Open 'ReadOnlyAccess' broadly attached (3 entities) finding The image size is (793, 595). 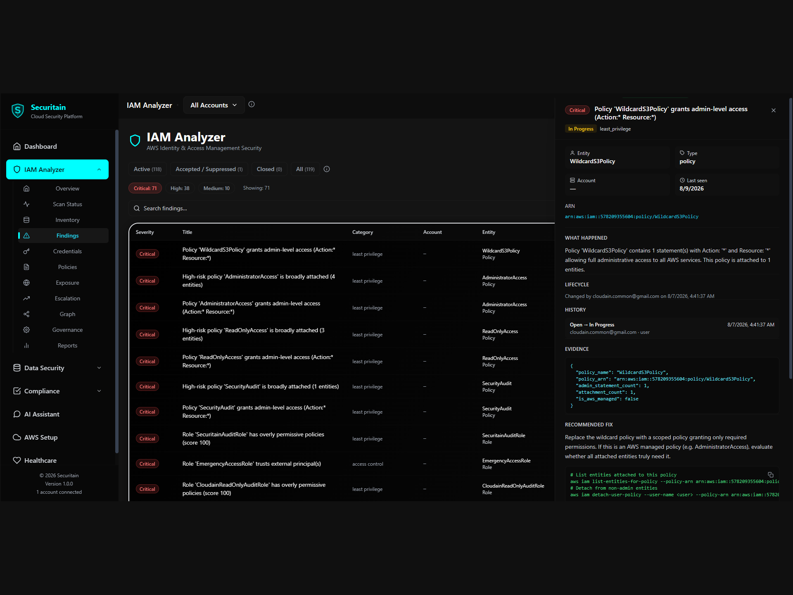click(x=342, y=334)
